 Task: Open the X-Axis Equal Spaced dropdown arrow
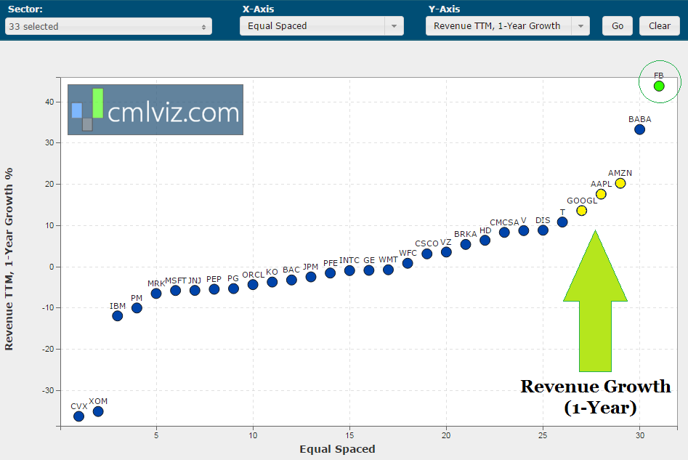pos(394,26)
